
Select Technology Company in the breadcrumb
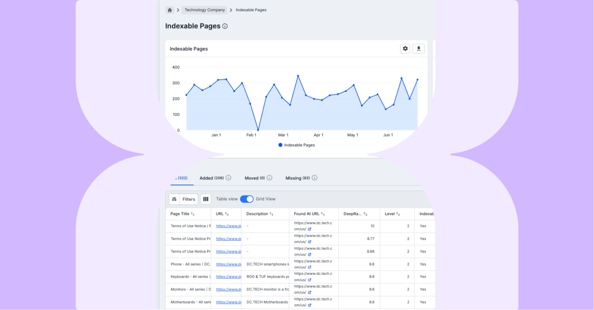click(x=204, y=10)
